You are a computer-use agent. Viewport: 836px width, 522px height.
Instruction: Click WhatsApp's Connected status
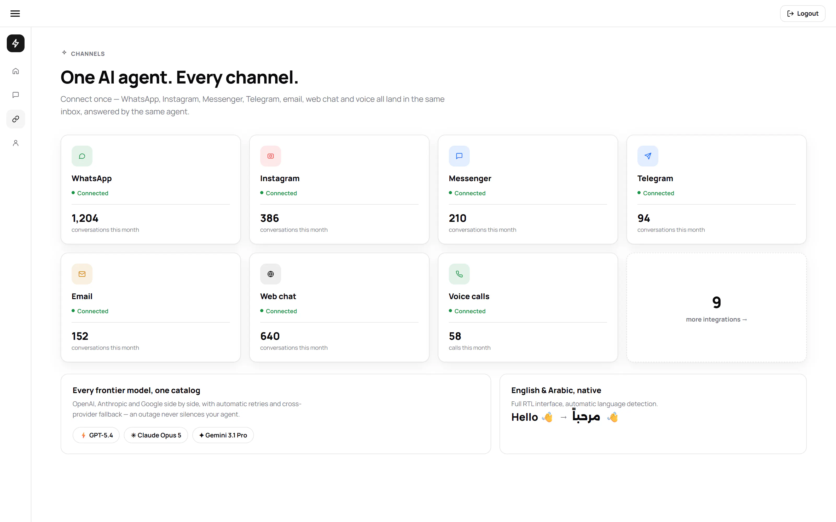click(x=90, y=193)
